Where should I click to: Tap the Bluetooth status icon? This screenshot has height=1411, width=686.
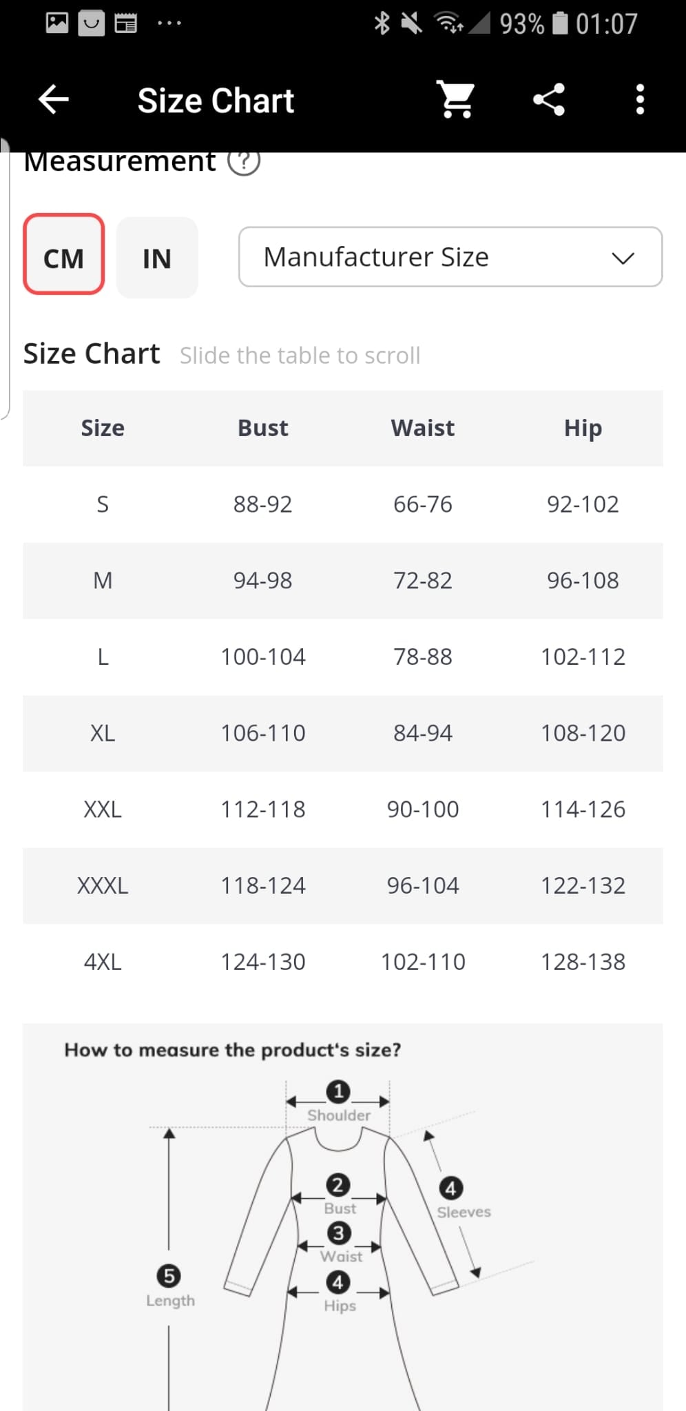(x=381, y=23)
